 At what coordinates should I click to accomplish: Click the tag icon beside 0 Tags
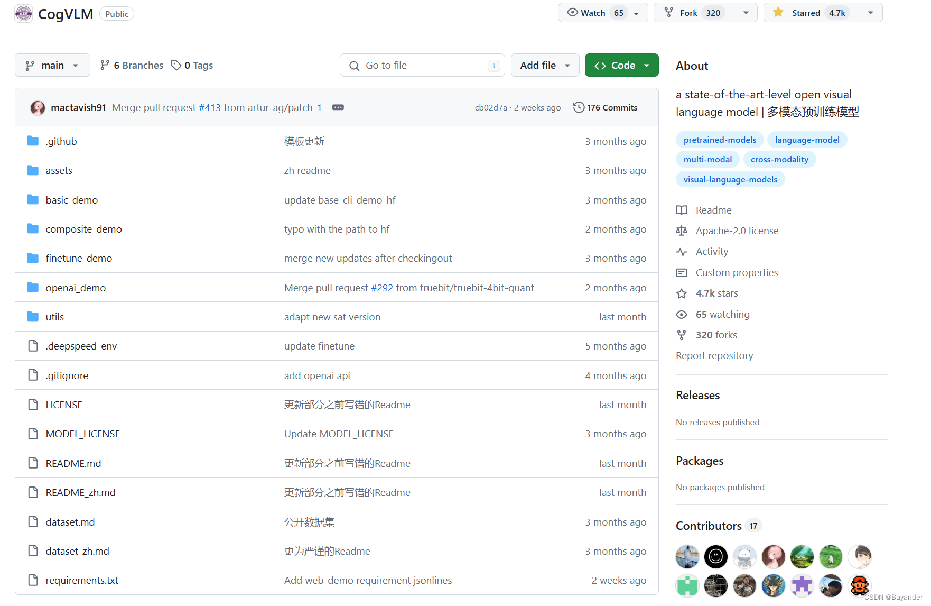pos(176,65)
